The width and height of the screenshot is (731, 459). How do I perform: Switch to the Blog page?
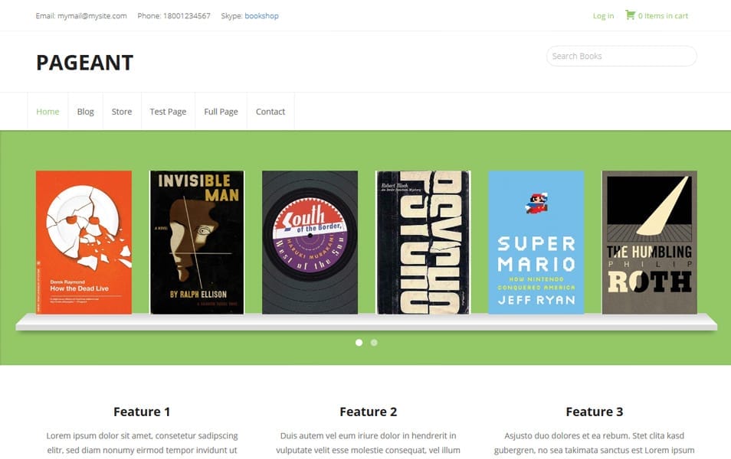(x=85, y=111)
